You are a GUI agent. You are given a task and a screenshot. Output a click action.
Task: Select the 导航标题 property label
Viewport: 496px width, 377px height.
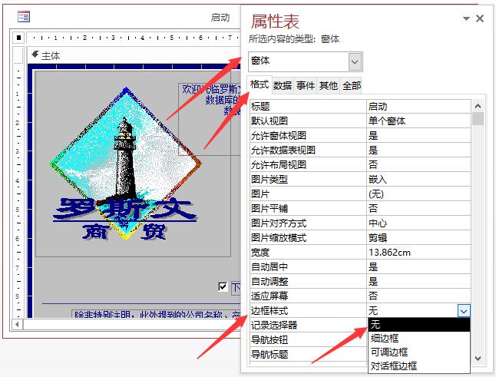[x=269, y=354]
